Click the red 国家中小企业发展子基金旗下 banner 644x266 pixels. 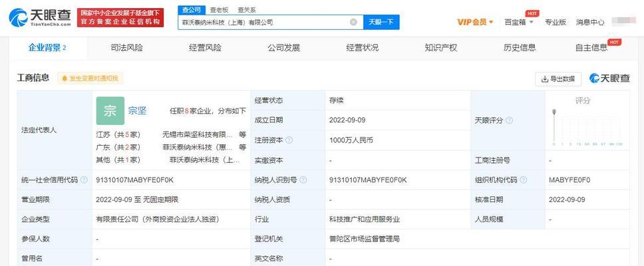click(120, 18)
